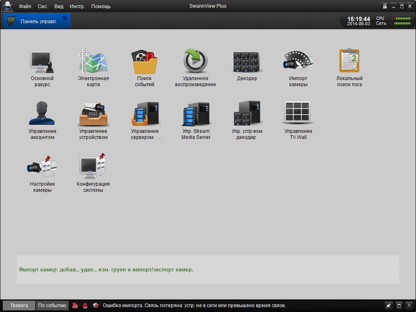Click the red siren alarm icon
416x312 pixels.
point(85,305)
